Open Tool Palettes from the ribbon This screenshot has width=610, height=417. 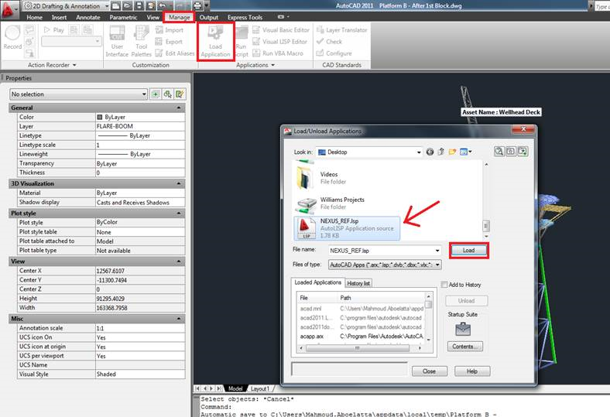tap(142, 41)
